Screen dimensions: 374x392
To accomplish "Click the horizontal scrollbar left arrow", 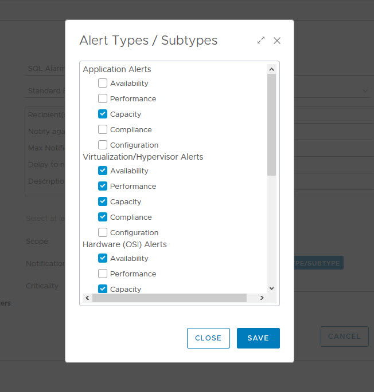I will 87,298.
